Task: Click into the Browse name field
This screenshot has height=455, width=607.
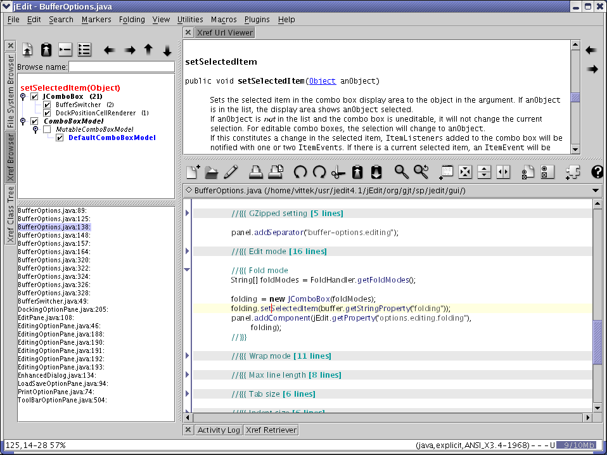Action: coord(122,67)
